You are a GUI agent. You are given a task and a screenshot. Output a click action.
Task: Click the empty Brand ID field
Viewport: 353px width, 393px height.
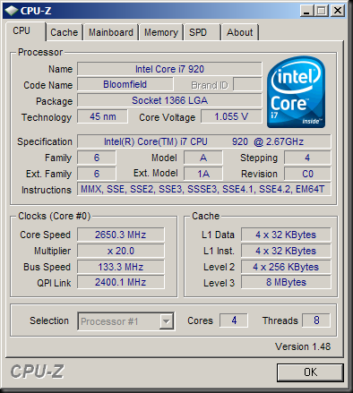coord(247,84)
